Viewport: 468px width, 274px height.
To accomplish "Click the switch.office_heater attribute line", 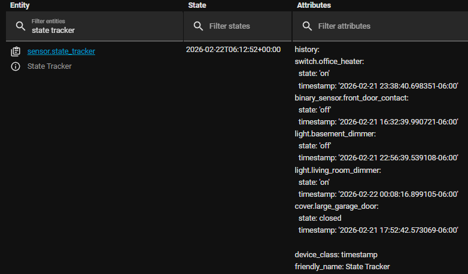I will 338,61.
